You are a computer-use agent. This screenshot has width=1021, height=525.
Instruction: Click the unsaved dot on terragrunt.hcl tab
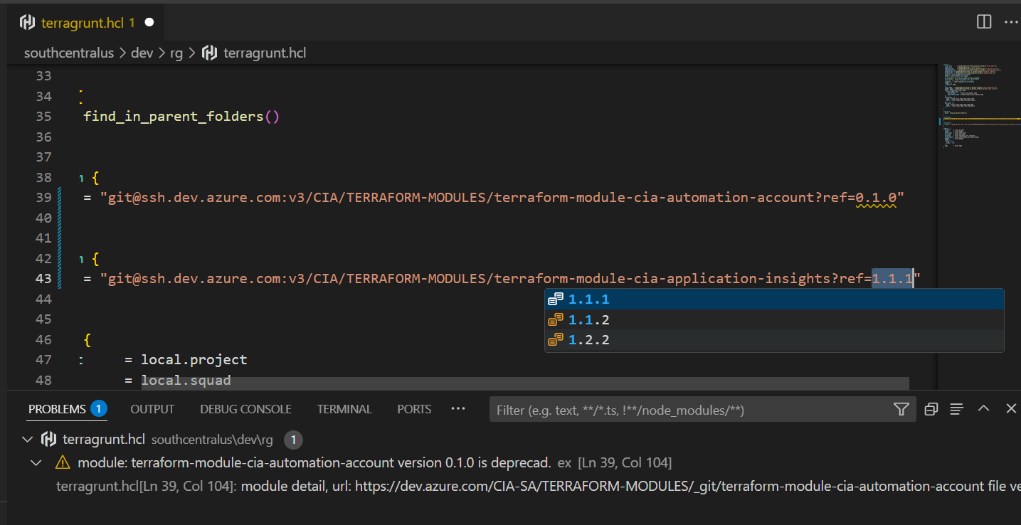coord(149,23)
